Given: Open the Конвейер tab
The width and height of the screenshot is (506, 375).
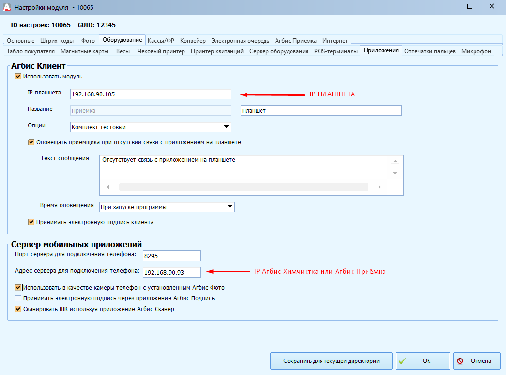Looking at the screenshot, I should pyautogui.click(x=193, y=41).
